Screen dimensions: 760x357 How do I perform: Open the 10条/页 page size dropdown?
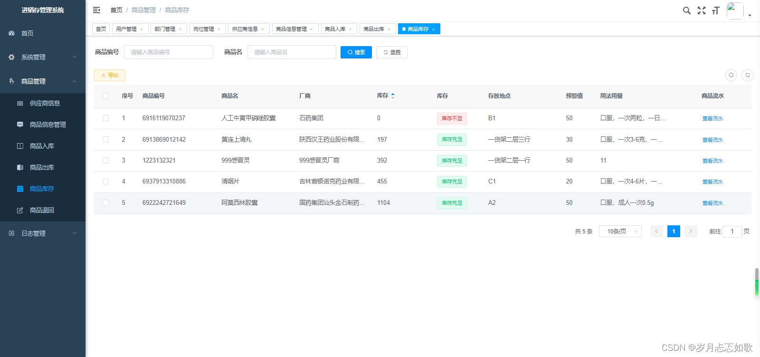tap(620, 232)
